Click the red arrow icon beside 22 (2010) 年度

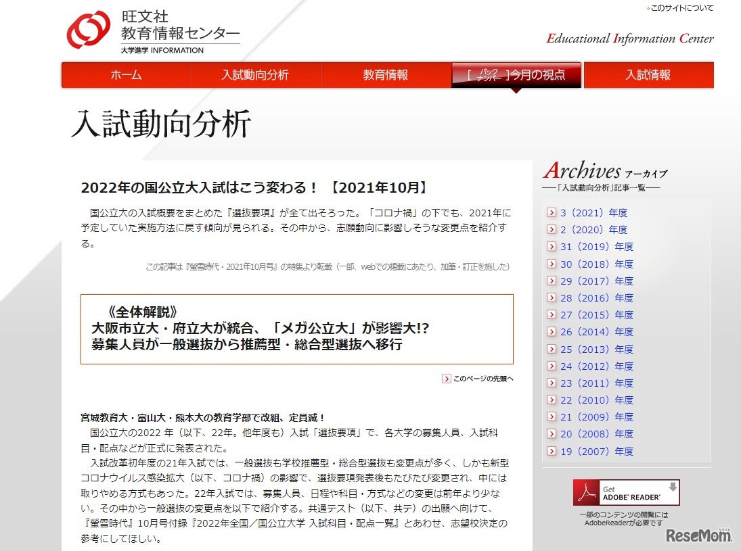[x=550, y=400]
